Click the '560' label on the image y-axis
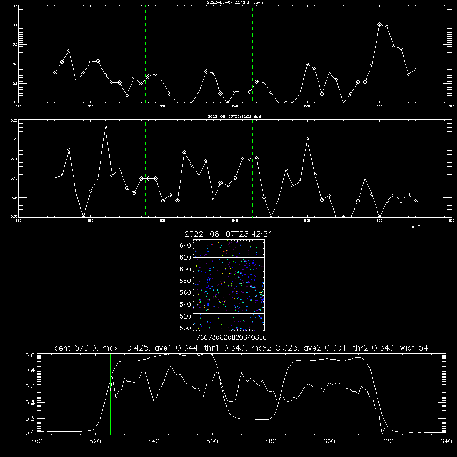Screen dimensions: 457x457 [x=186, y=292]
